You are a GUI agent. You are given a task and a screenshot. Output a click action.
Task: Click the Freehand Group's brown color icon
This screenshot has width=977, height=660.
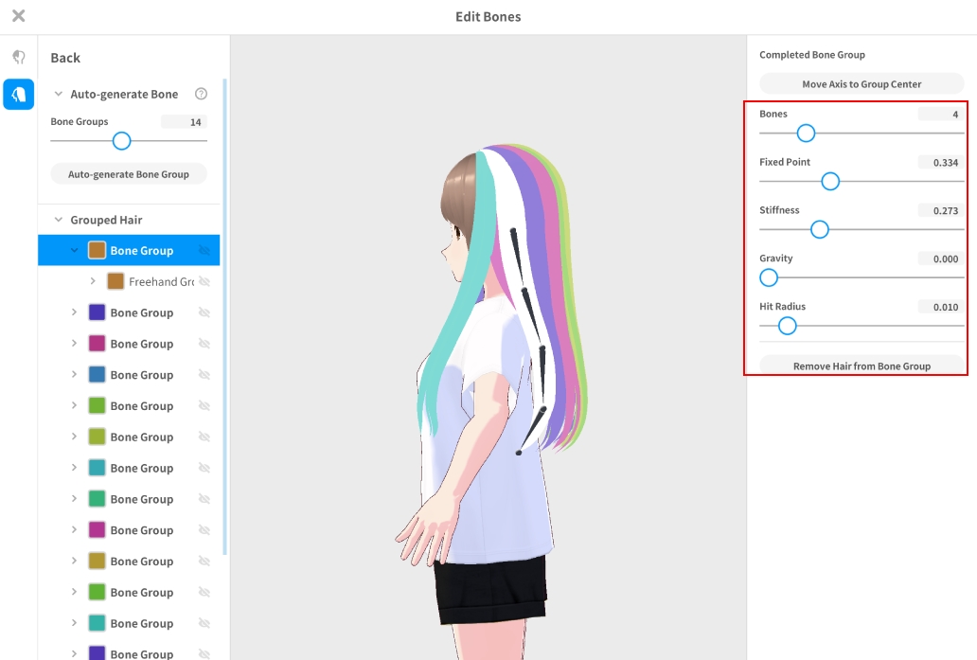click(x=115, y=281)
